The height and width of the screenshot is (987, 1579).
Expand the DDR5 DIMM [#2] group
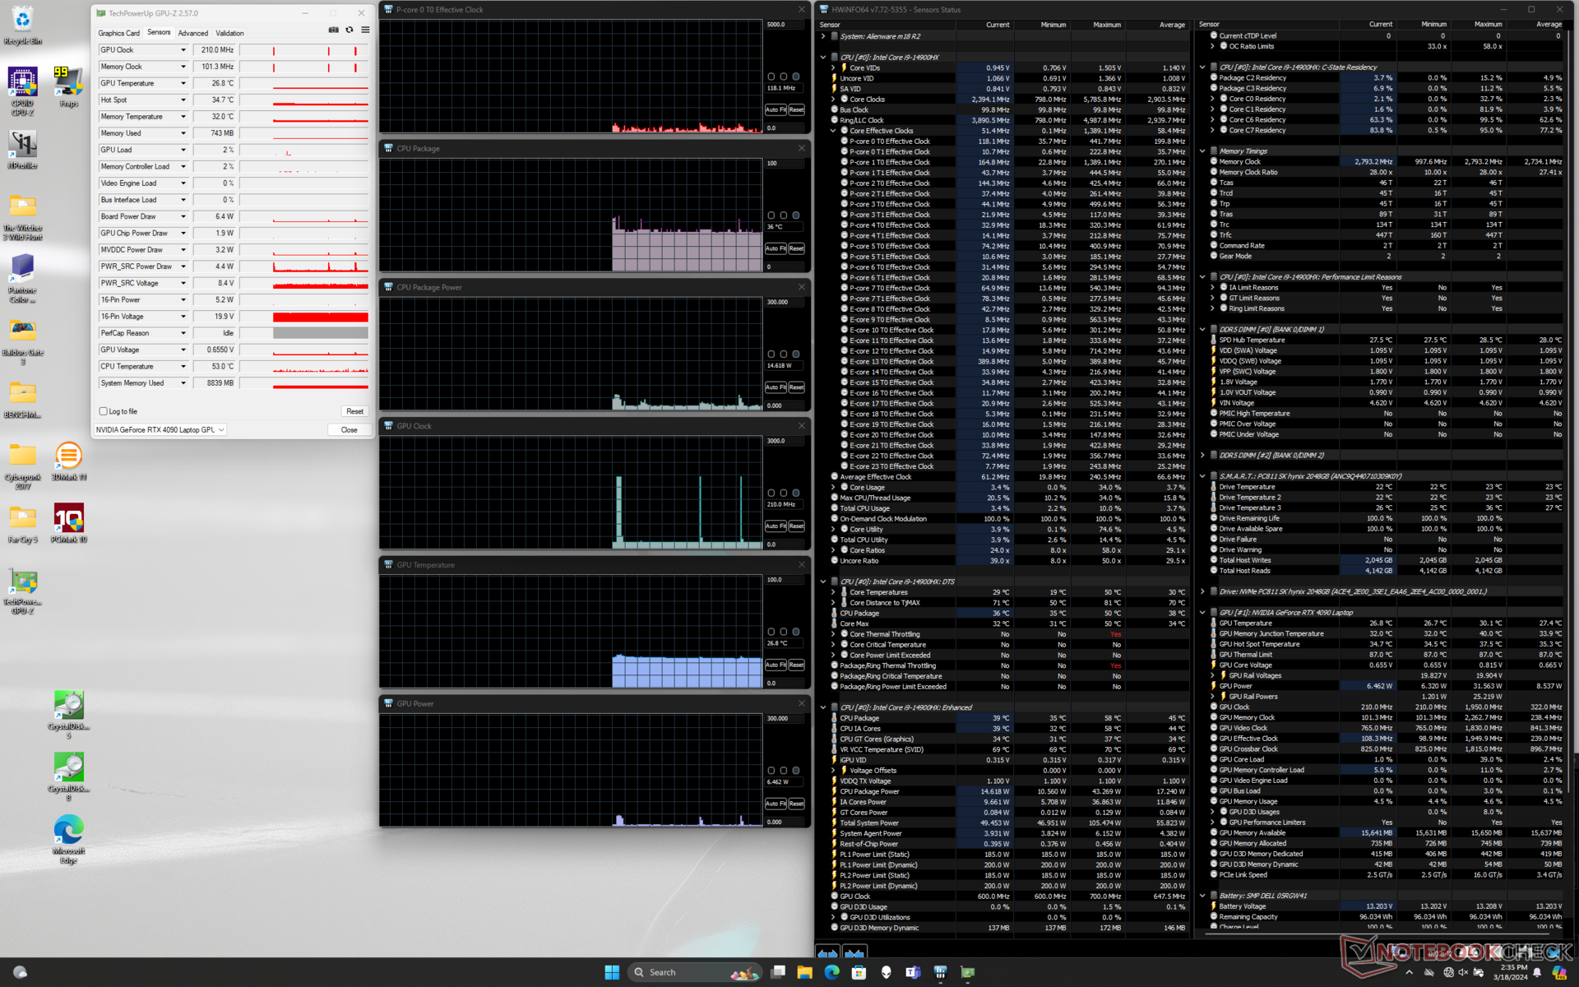tap(1202, 456)
